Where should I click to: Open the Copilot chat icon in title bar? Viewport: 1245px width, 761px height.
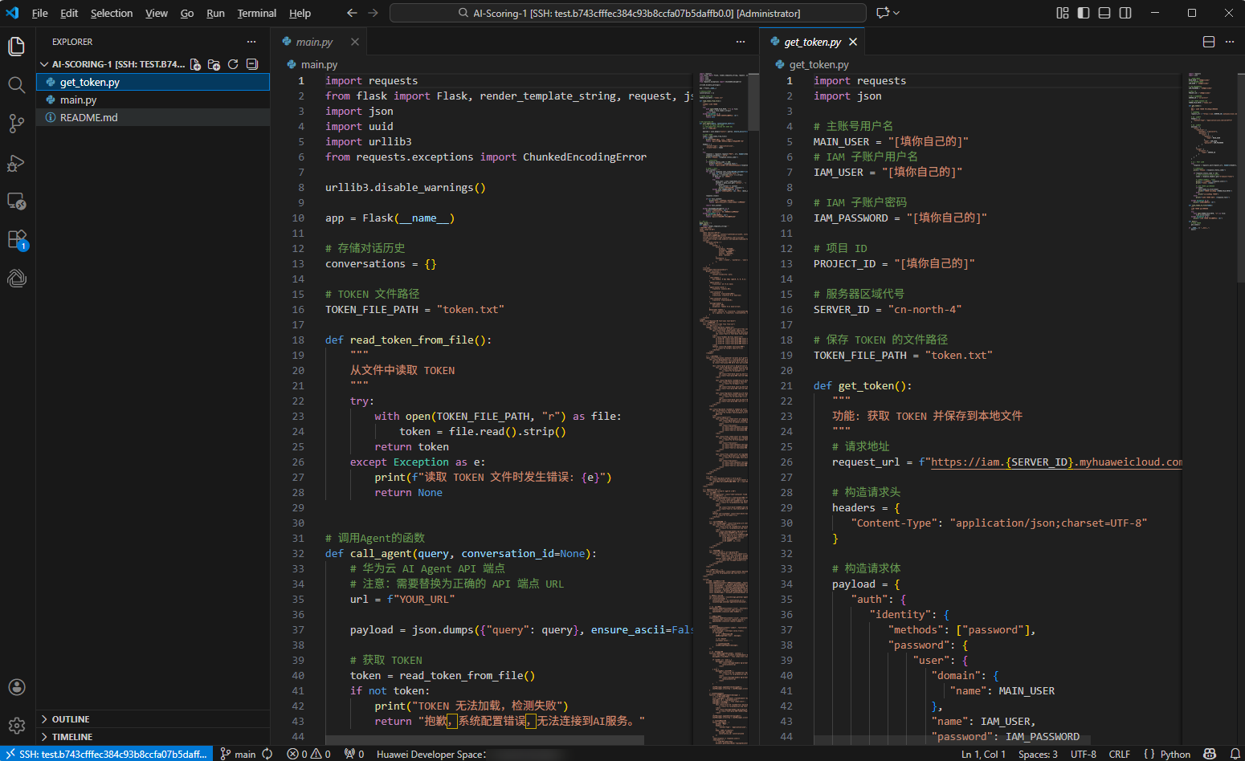(883, 13)
